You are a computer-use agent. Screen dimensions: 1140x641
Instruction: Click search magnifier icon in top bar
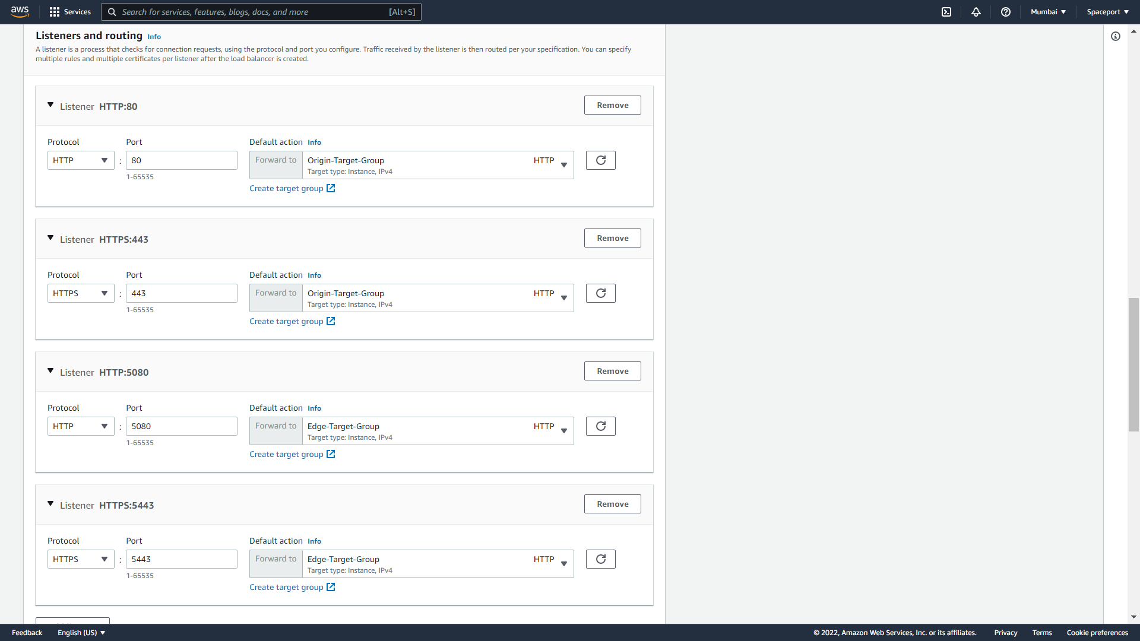pos(112,12)
